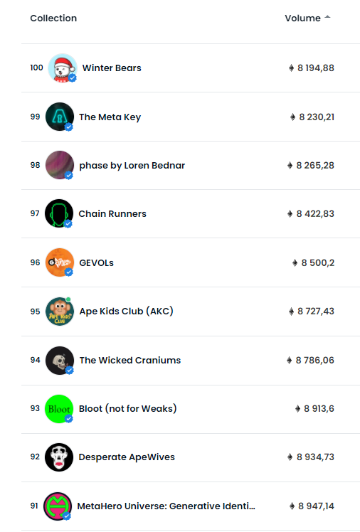This screenshot has height=532, width=360.
Task: Click The Meta Key padlock avatar icon
Action: click(x=60, y=117)
